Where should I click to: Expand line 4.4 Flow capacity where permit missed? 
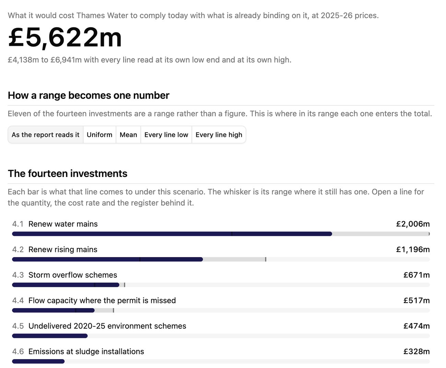221,305
